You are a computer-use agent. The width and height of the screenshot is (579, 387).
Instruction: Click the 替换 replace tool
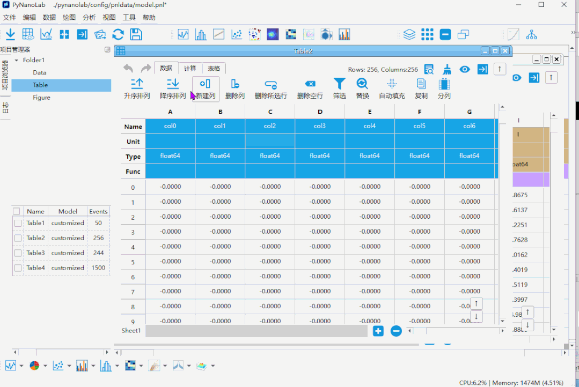(362, 88)
